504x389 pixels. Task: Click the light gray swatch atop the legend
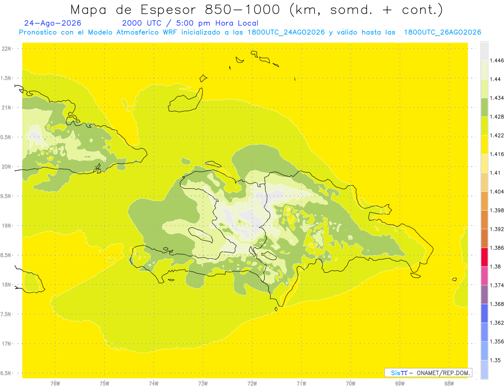point(484,51)
